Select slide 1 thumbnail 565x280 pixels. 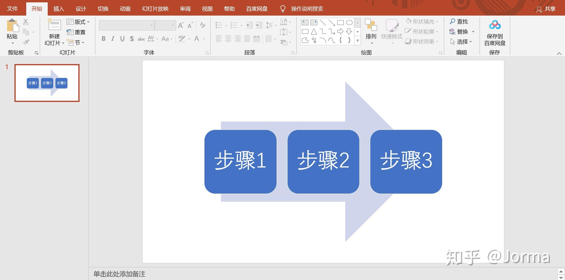click(x=47, y=83)
